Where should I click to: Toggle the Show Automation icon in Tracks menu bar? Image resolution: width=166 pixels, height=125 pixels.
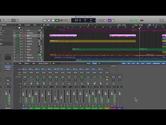[41, 25]
